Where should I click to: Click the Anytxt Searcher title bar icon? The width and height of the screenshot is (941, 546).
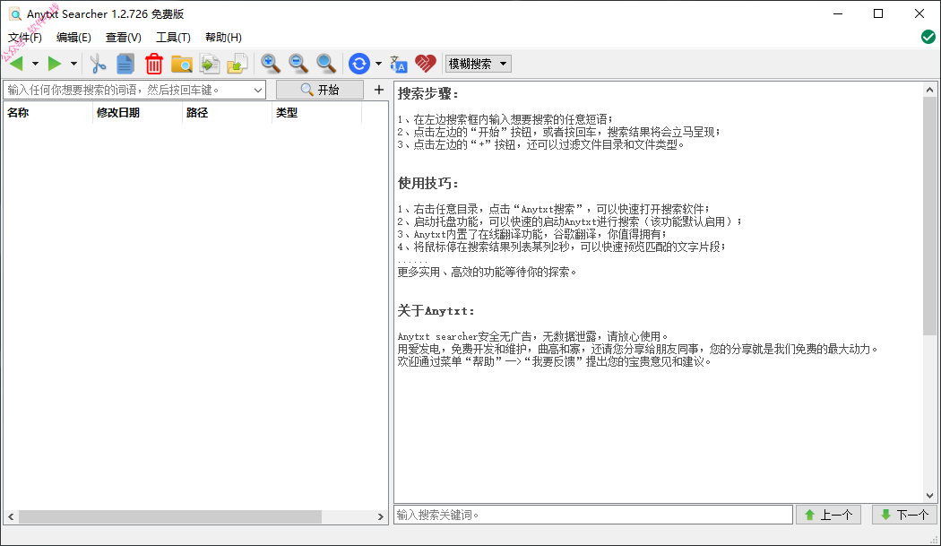tap(15, 13)
